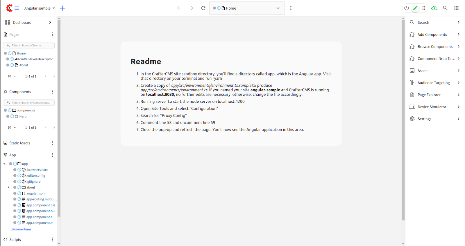Open options menu beside the address bar
Screen dimensions: 465x246
click(x=291, y=8)
